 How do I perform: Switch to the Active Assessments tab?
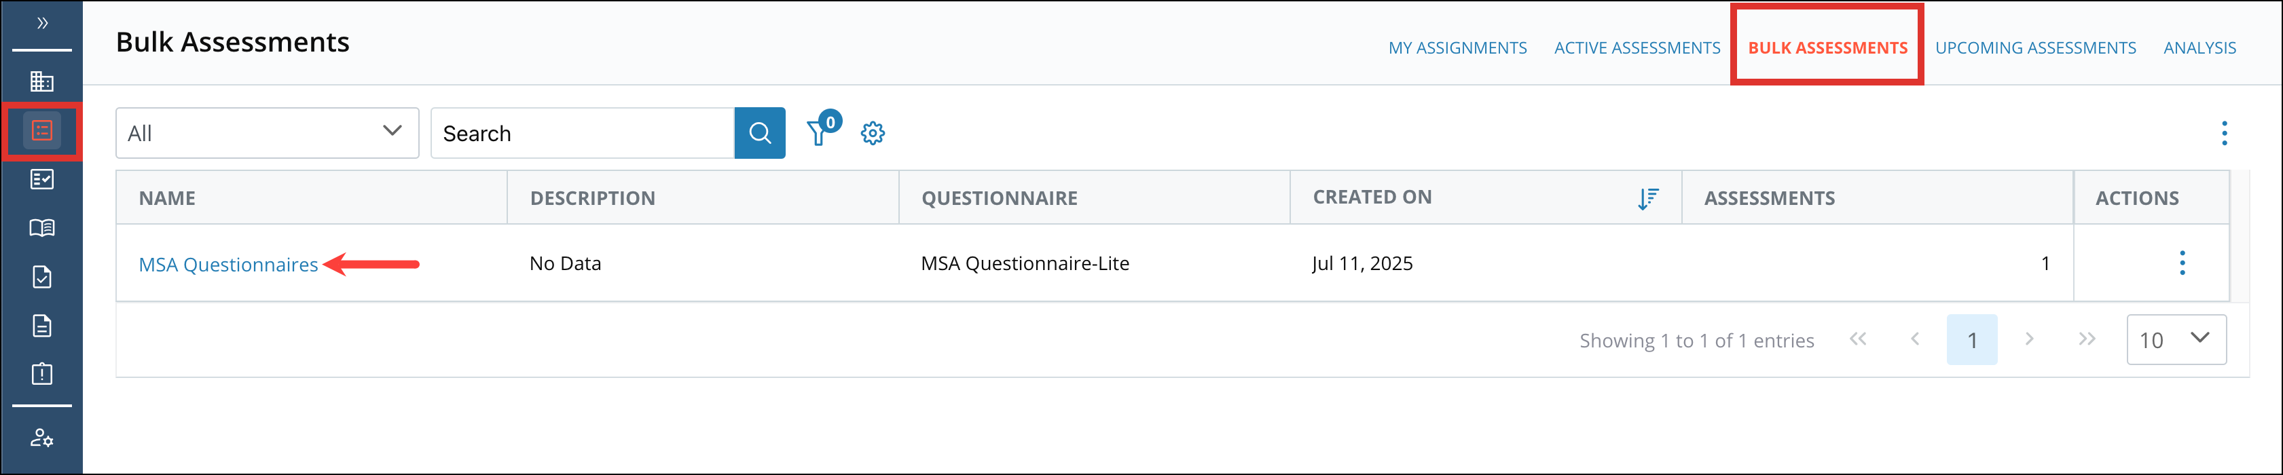[1636, 48]
